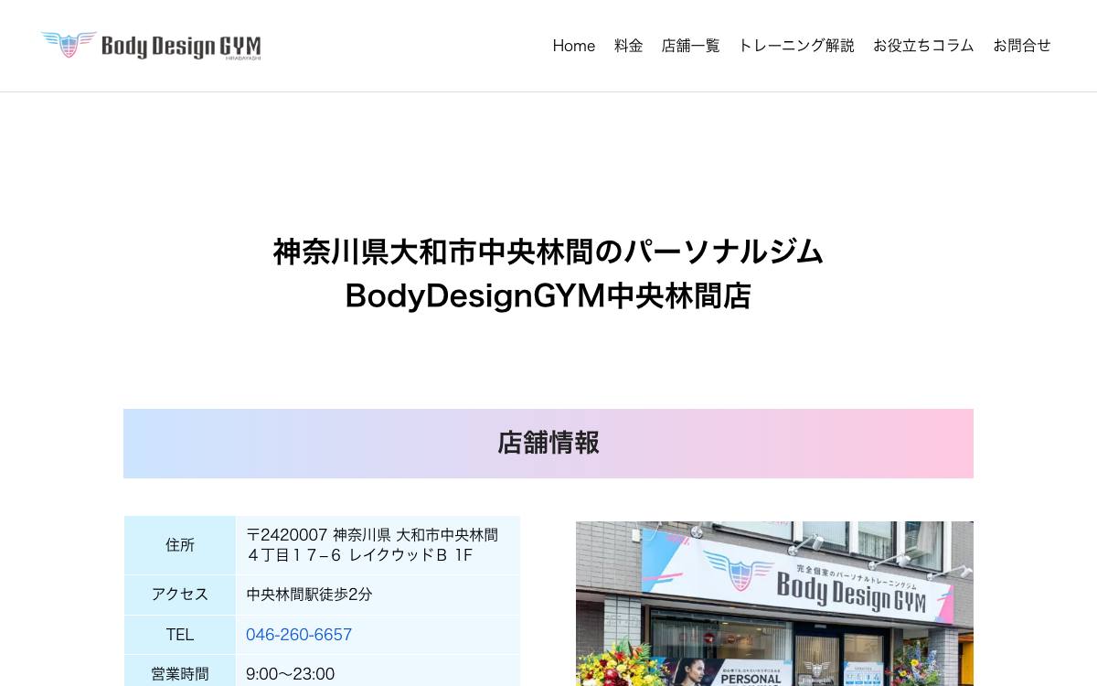1097x686 pixels.
Task: Select the address text 〒2420007 神奈川県
Action: pyautogui.click(x=319, y=535)
